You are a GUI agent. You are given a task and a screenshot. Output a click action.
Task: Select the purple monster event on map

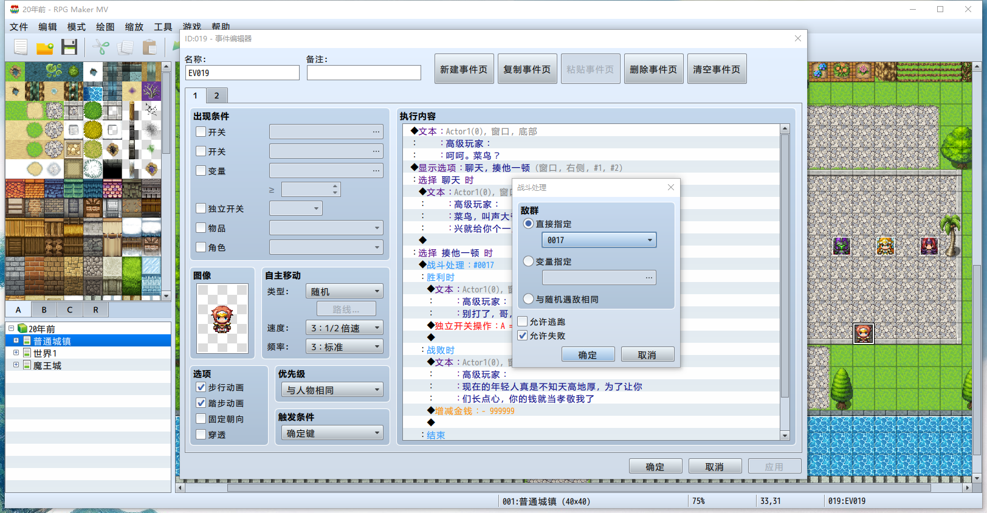tap(842, 246)
